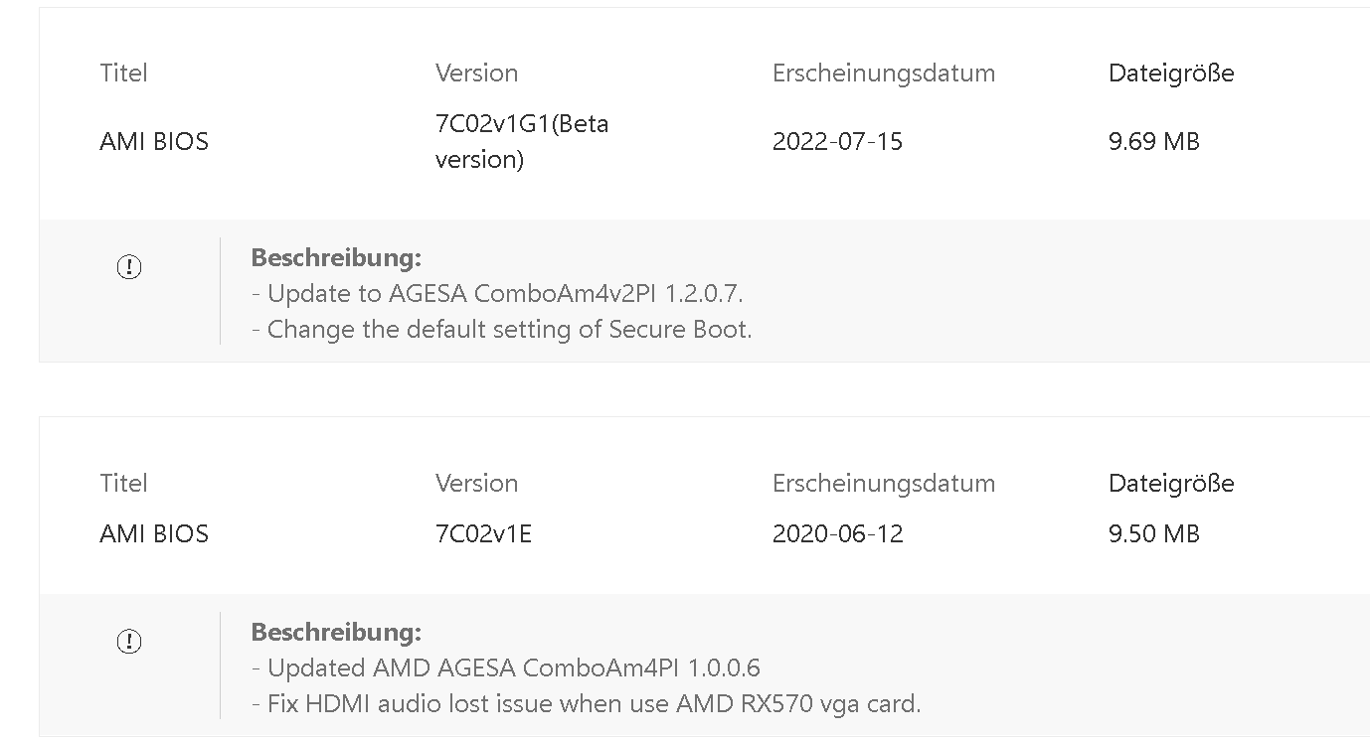The image size is (1370, 740).
Task: Click the 2022-07-15 release date
Action: pos(837,141)
